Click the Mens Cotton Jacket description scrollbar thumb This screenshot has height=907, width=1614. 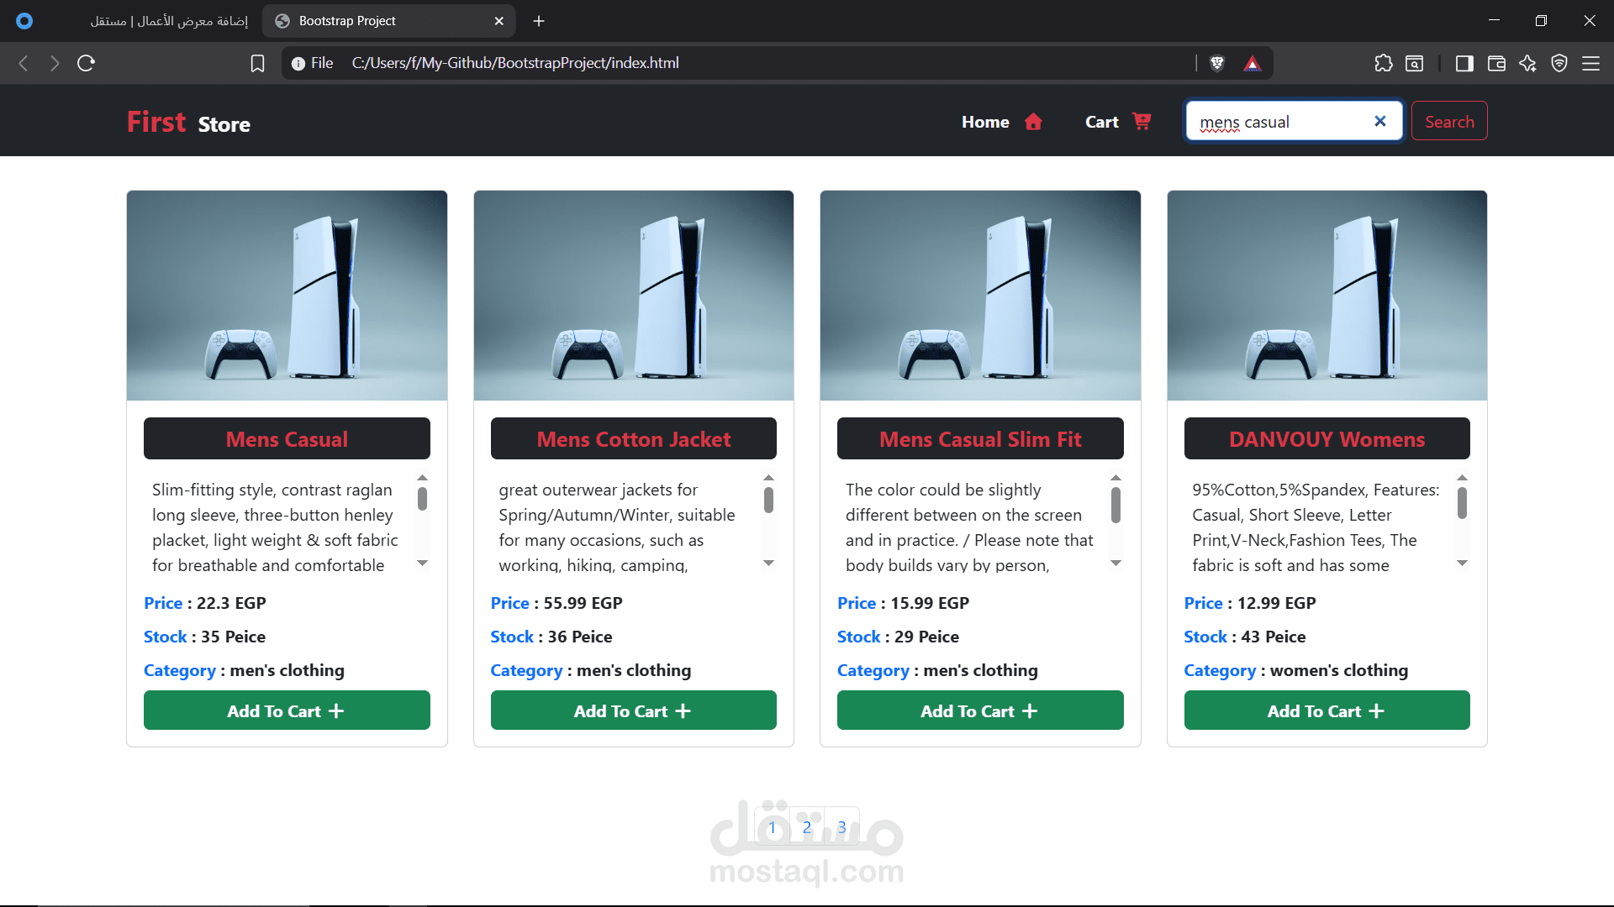click(768, 500)
